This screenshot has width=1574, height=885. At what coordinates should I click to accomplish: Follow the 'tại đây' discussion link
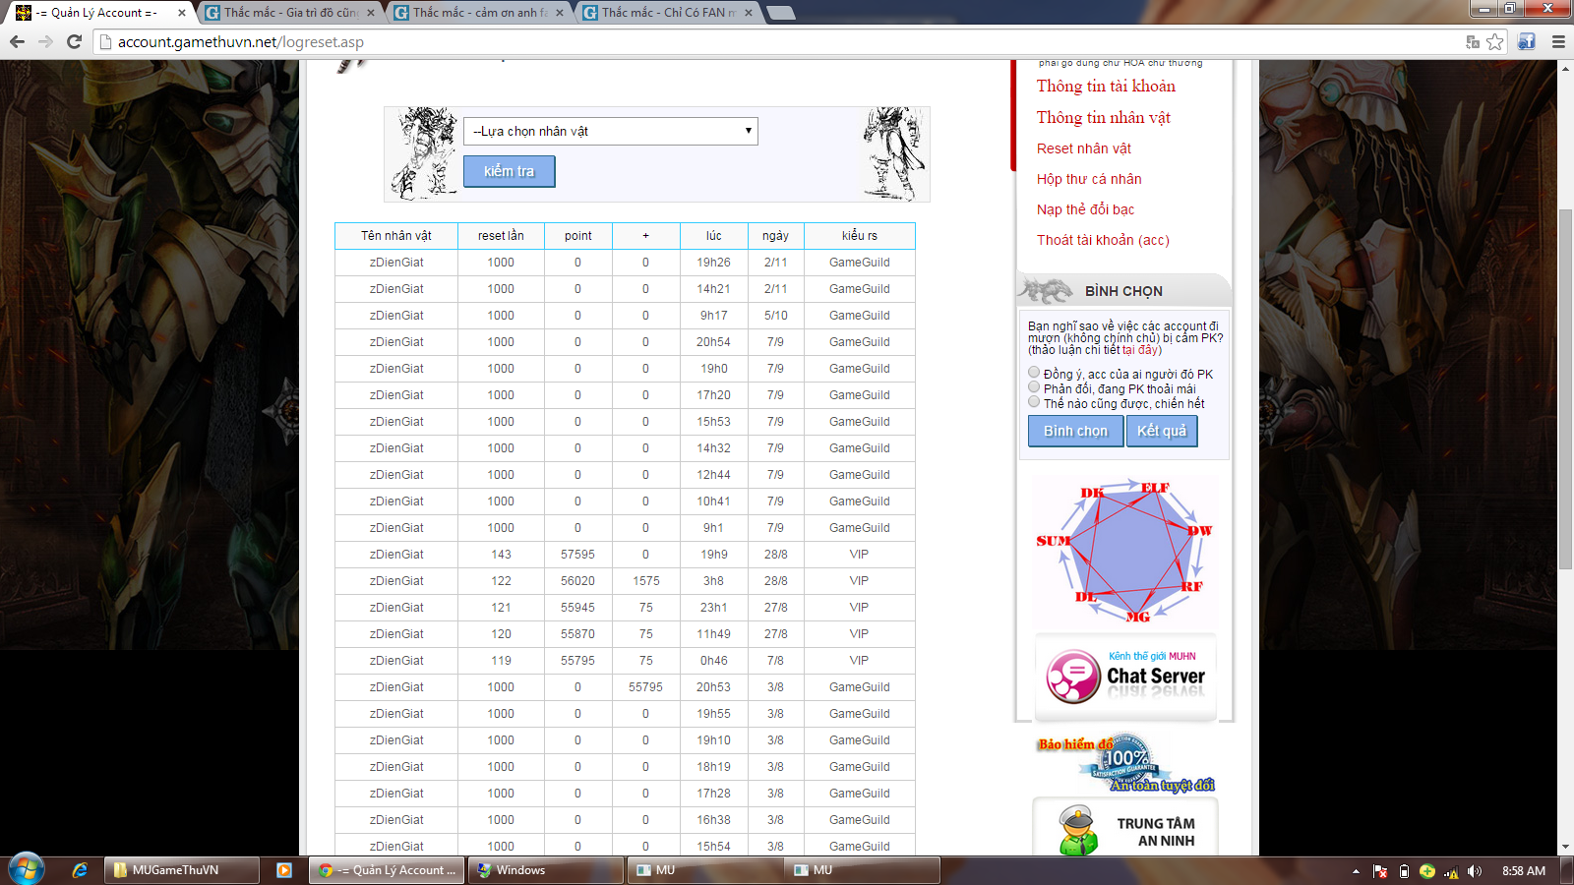pyautogui.click(x=1141, y=350)
